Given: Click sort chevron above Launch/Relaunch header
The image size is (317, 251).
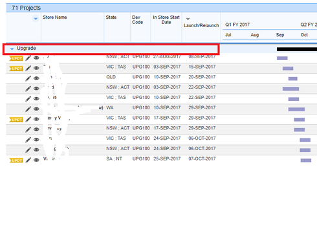Looking at the screenshot, I should click(188, 19).
